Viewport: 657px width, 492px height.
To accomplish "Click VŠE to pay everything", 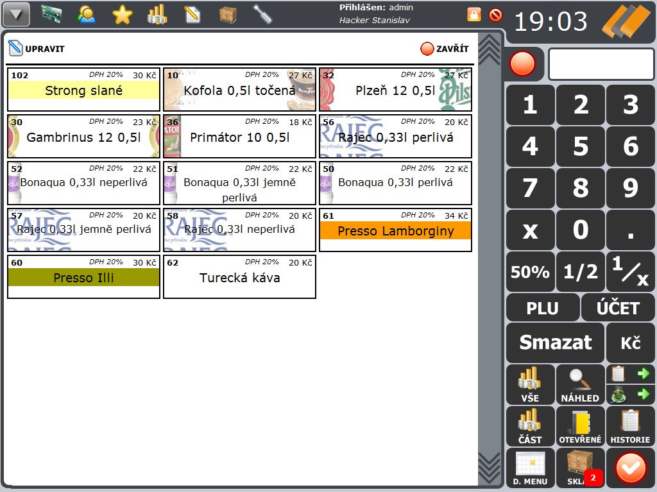I will click(531, 384).
